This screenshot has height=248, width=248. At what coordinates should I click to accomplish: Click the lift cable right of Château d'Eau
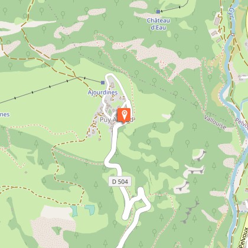click(x=174, y=8)
